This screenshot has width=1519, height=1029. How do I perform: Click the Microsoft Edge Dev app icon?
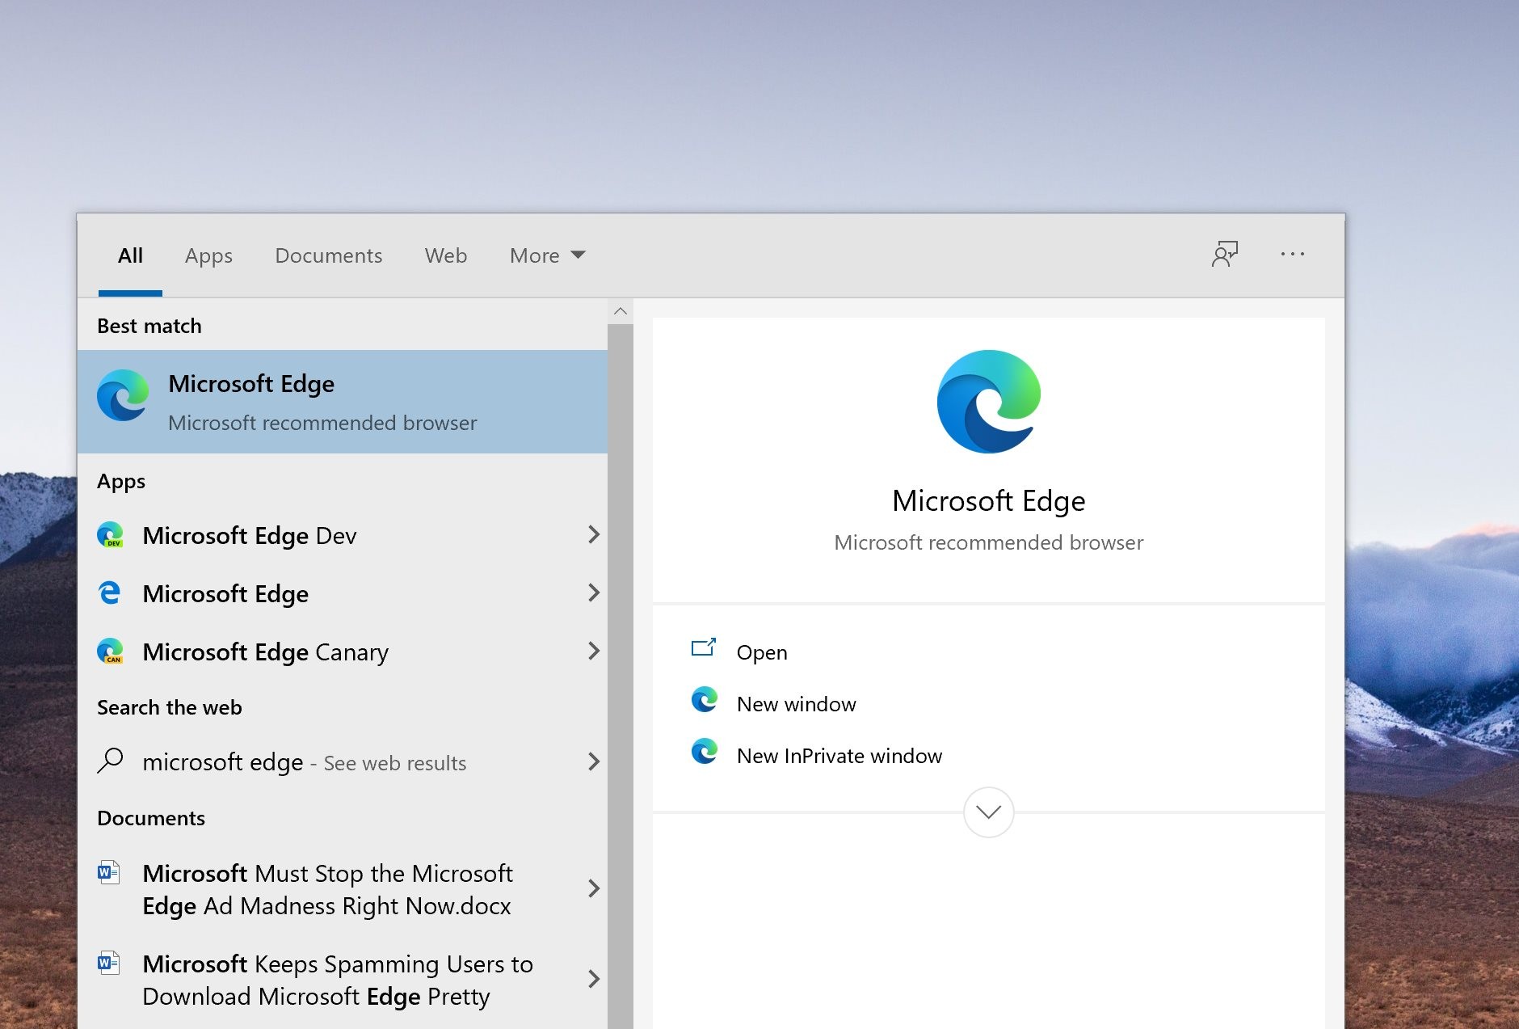tap(110, 535)
